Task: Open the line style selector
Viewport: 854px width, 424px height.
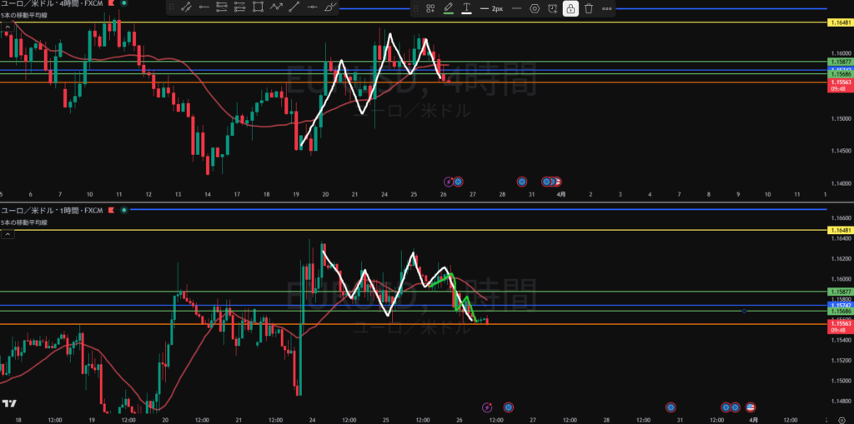Action: pos(516,8)
